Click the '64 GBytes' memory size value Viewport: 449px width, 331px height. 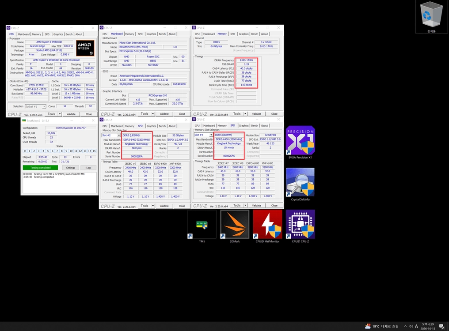click(216, 46)
